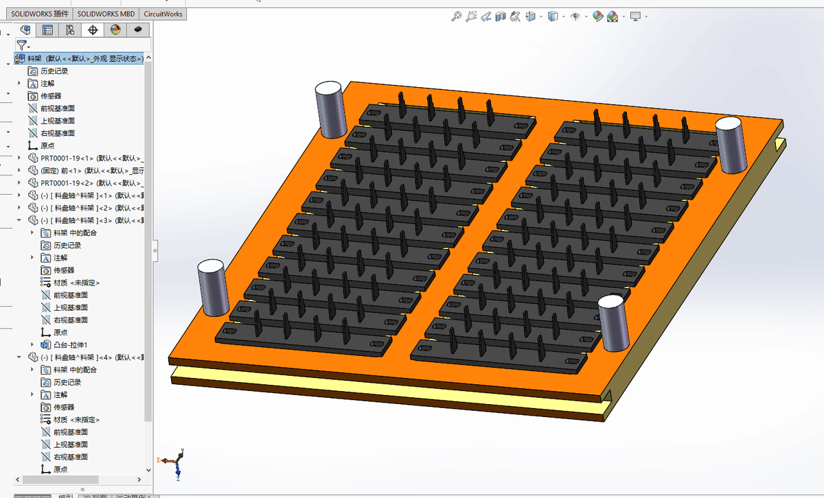Open the ConfigurationManager tab icon
824x498 pixels.
(x=70, y=29)
